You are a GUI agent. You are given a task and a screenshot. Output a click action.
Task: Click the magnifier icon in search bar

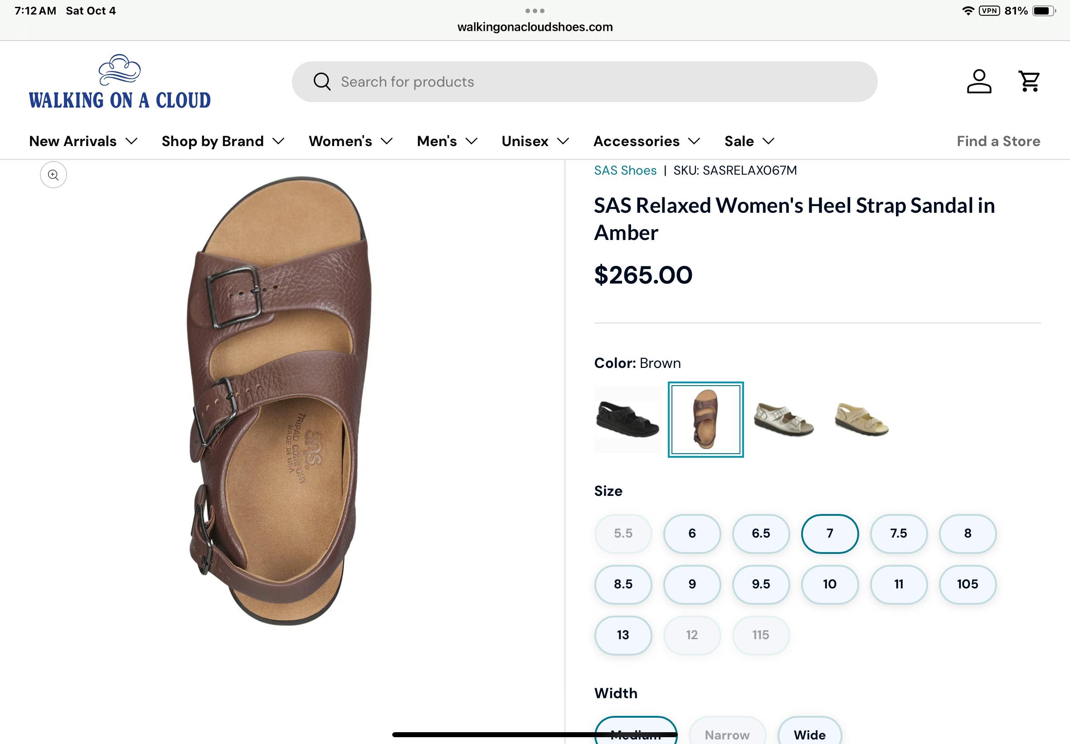coord(322,82)
